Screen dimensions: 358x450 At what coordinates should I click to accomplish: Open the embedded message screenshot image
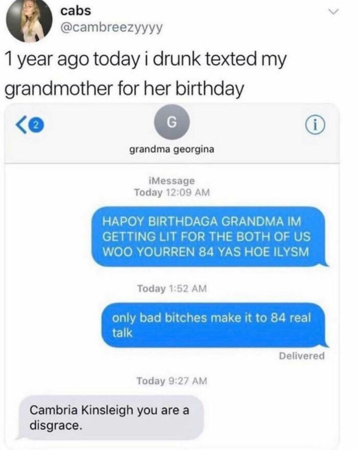pos(172,276)
